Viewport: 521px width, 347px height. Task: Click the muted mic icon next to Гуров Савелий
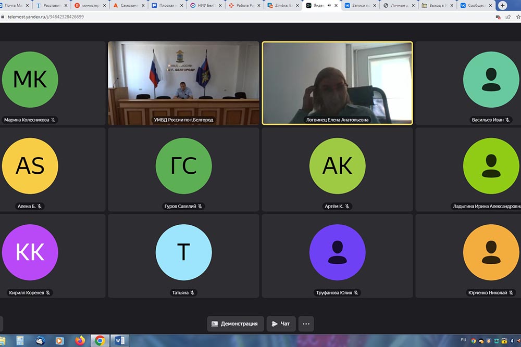(200, 207)
